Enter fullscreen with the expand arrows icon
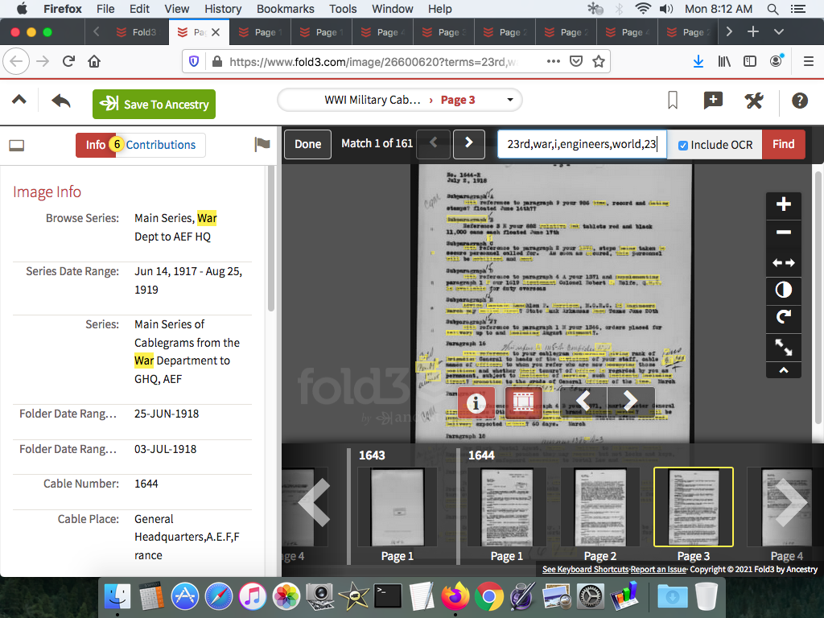This screenshot has height=618, width=824. (x=784, y=347)
